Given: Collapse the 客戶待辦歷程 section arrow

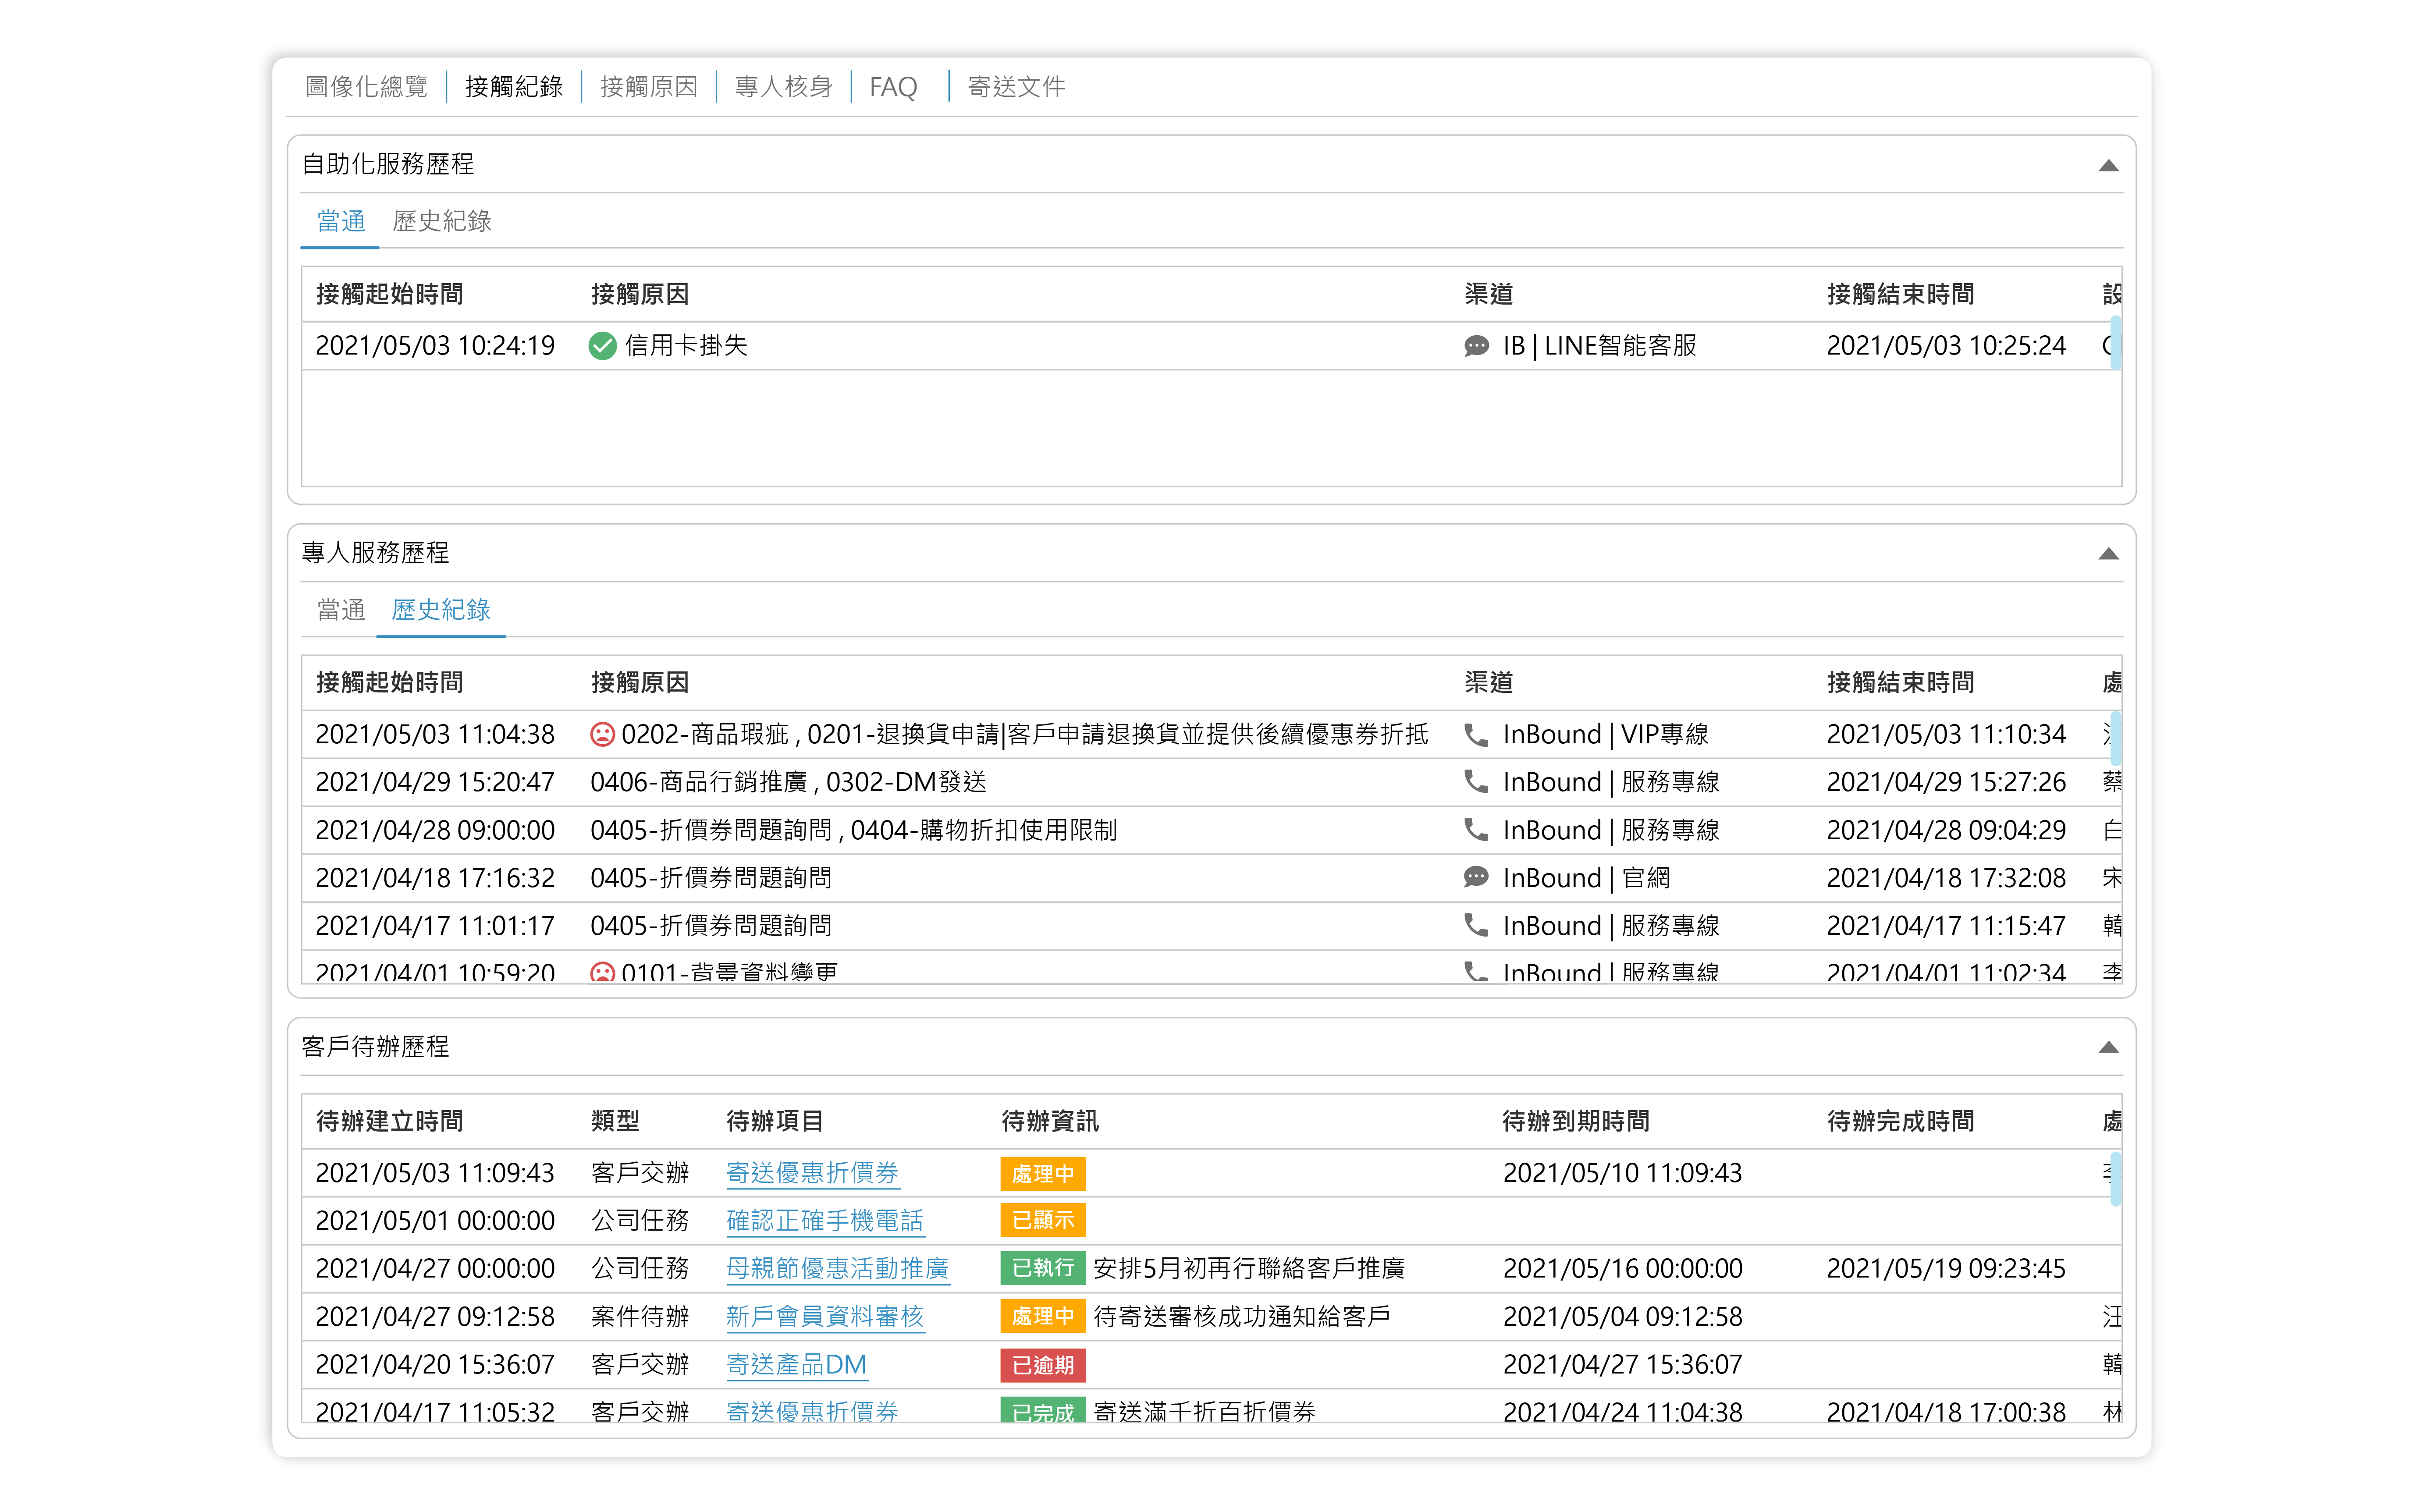Looking at the screenshot, I should (x=2108, y=1048).
